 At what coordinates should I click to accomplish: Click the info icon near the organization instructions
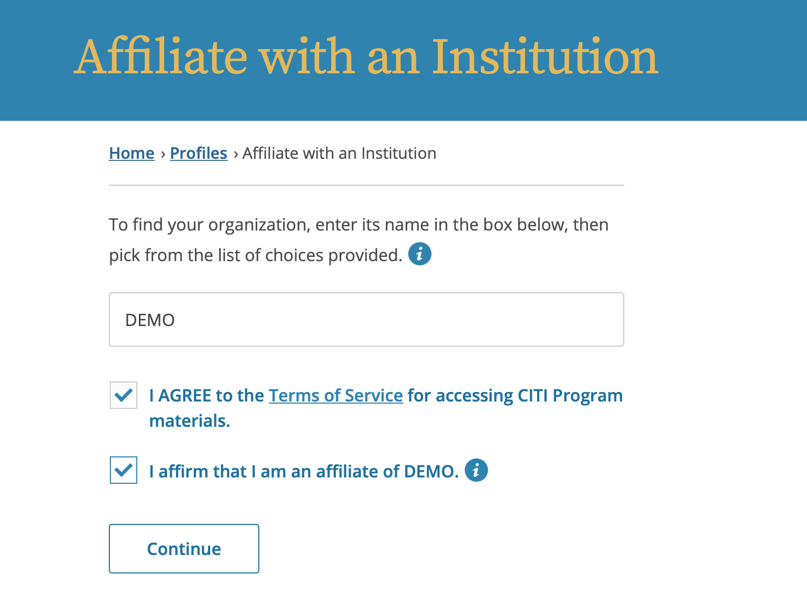420,254
